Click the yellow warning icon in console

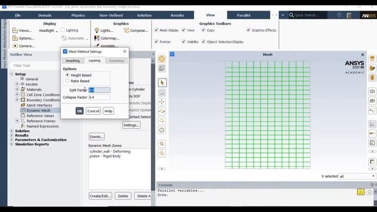click(x=361, y=192)
